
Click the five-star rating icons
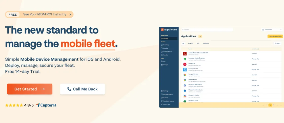coord(14,105)
